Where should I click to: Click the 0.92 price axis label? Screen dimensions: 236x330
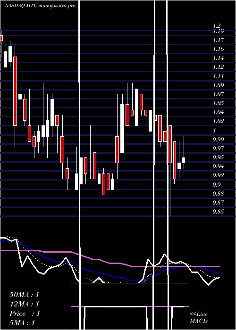218,175
